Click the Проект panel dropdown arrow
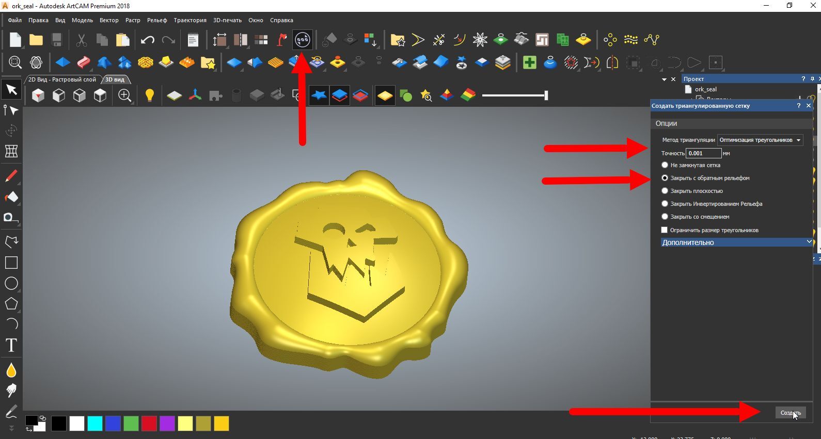Screen dimensions: 821x439 pyautogui.click(x=664, y=79)
